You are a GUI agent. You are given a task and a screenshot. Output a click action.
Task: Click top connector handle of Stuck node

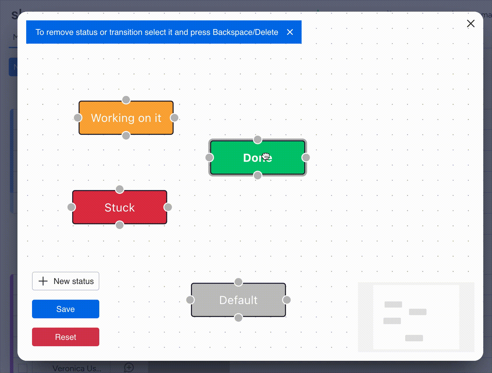tap(120, 189)
